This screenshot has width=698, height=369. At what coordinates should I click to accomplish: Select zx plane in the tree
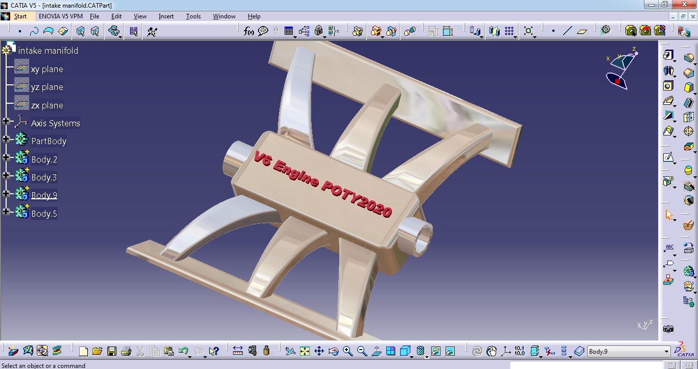tap(47, 105)
